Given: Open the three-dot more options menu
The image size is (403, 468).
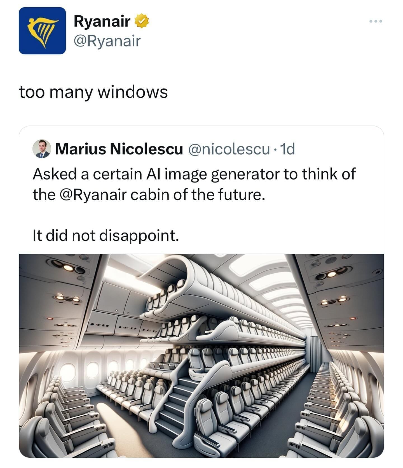Looking at the screenshot, I should tap(375, 21).
